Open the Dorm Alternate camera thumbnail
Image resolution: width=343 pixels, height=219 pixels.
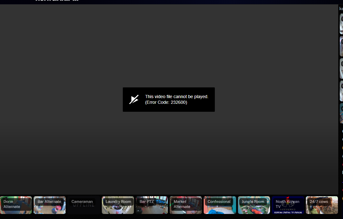[16, 205]
